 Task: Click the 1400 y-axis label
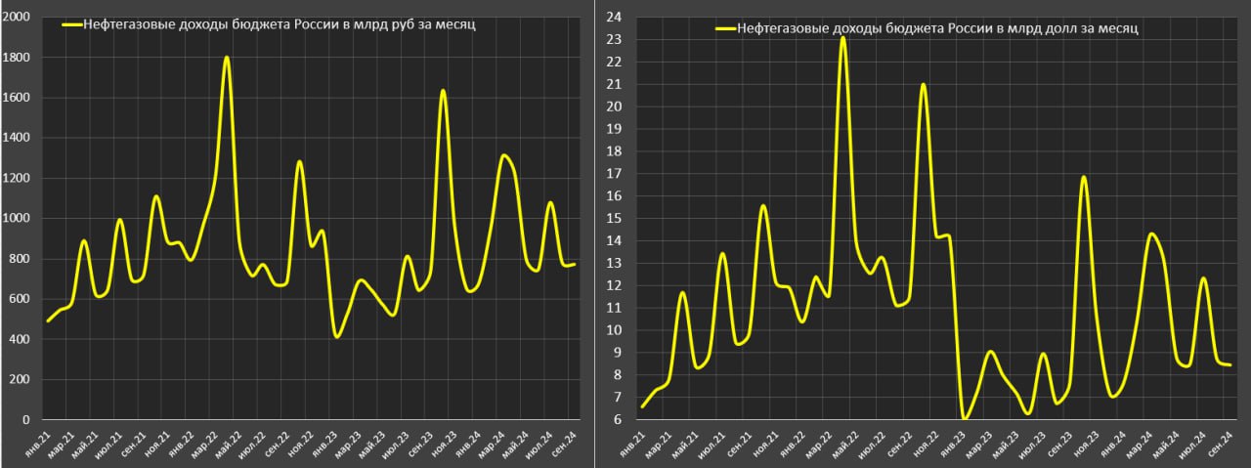coord(17,138)
